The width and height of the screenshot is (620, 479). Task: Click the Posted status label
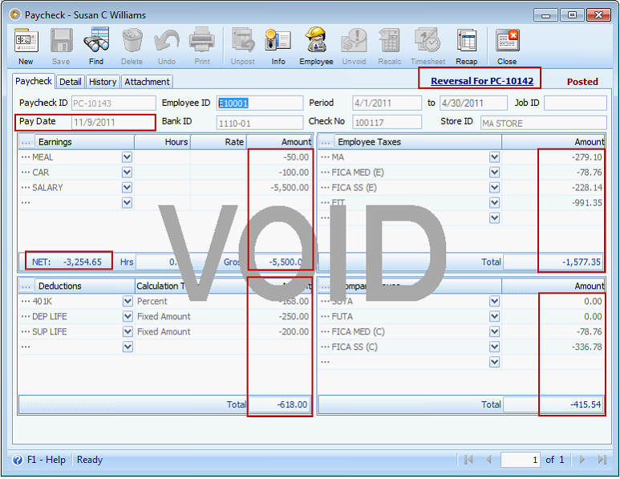(x=582, y=82)
